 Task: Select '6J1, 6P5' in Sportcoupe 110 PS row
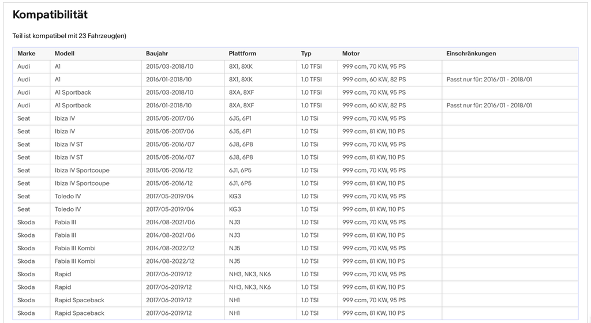pos(240,183)
